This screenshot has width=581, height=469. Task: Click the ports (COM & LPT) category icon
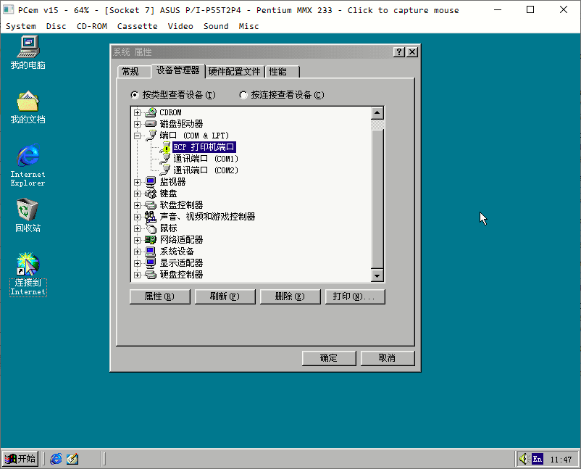tap(151, 136)
